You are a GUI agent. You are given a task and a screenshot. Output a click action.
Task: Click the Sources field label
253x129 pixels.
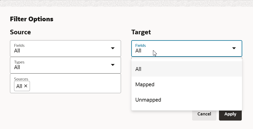21,79
